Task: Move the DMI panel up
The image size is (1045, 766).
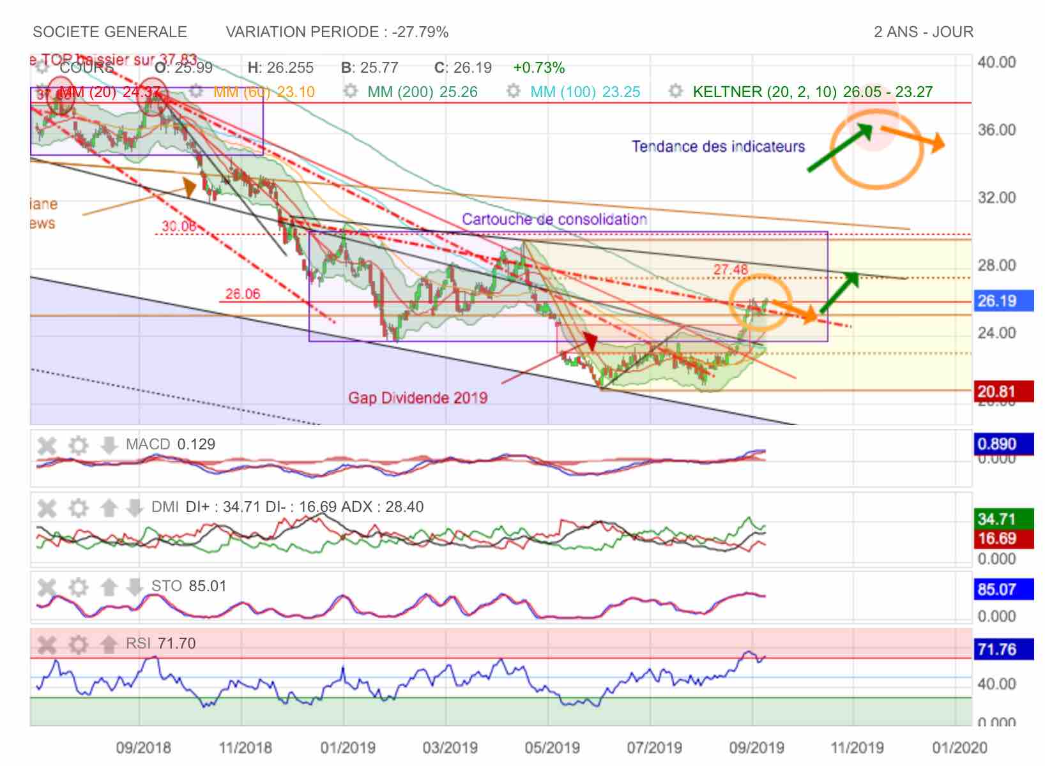Action: coord(109,508)
